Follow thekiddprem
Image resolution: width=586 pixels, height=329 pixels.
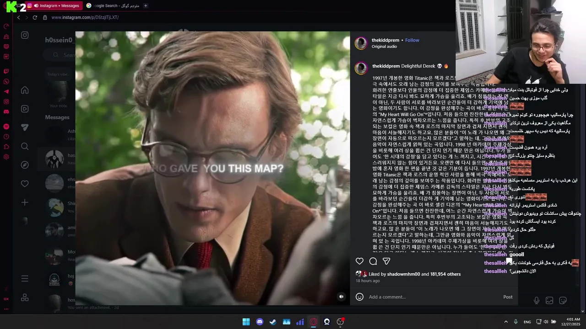[x=412, y=40]
